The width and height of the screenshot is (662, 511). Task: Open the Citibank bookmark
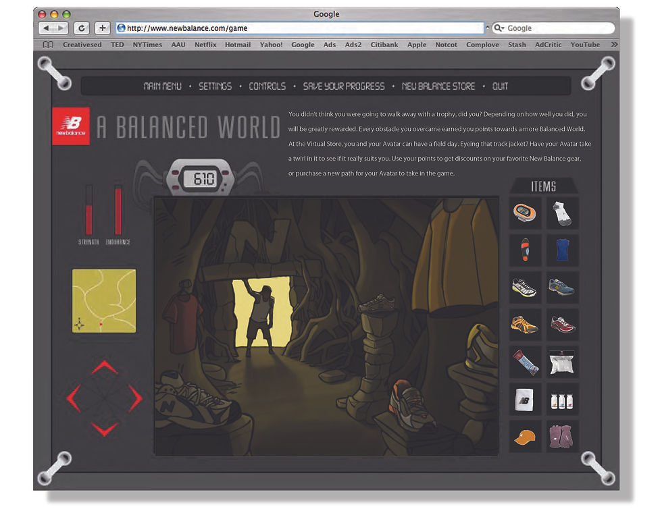coord(384,45)
